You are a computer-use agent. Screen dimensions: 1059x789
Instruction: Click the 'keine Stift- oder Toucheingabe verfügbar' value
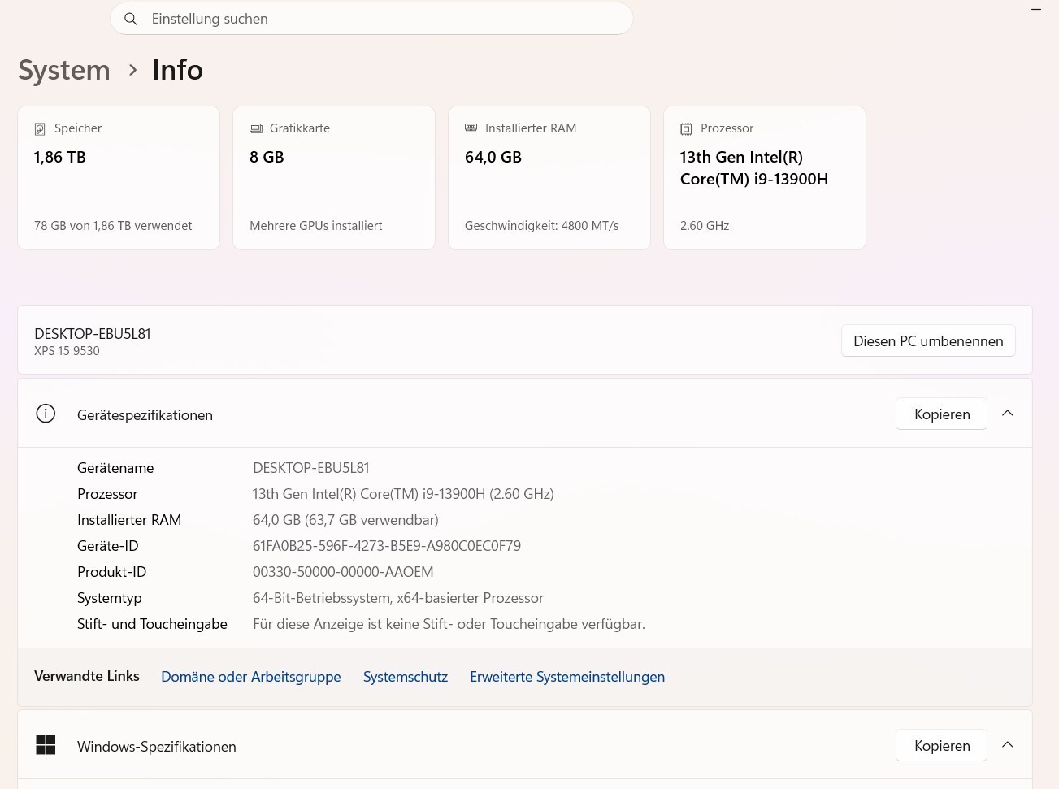pos(449,624)
